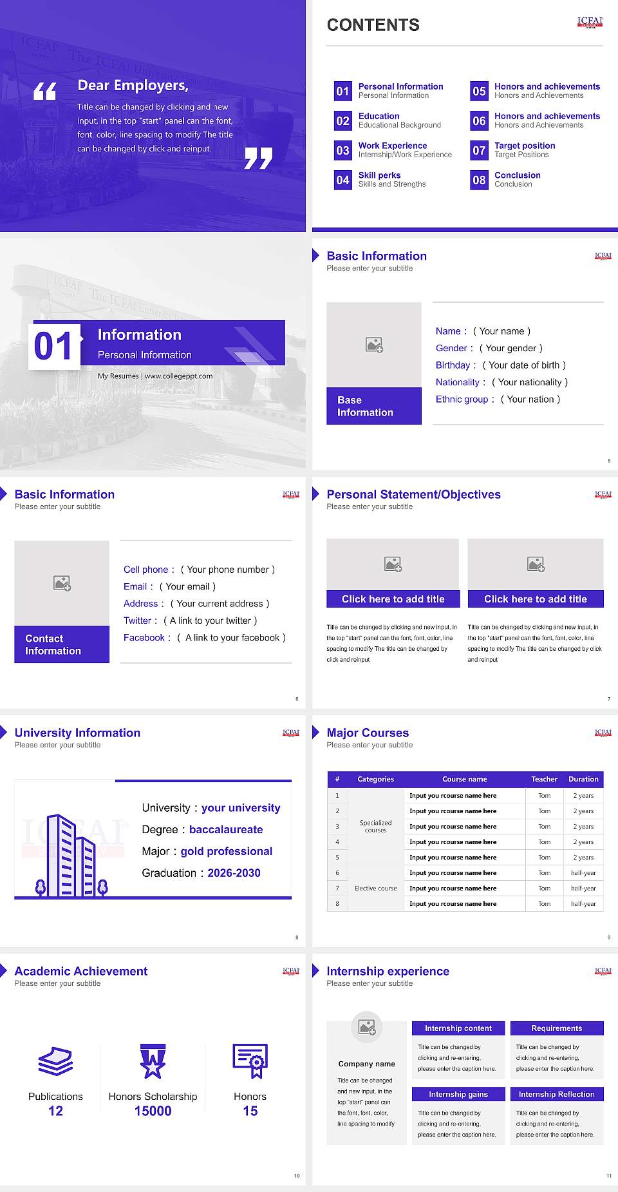Screen dimensions: 618x1192
Task: Open the Personal Information contents entry
Action: [400, 91]
